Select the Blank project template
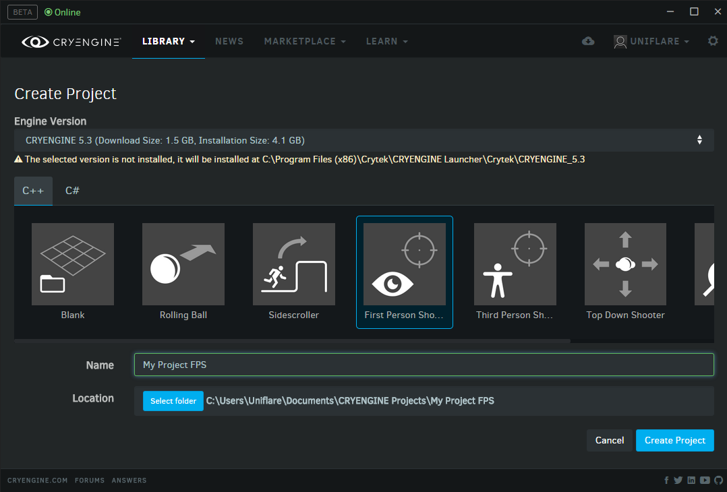 (73, 272)
